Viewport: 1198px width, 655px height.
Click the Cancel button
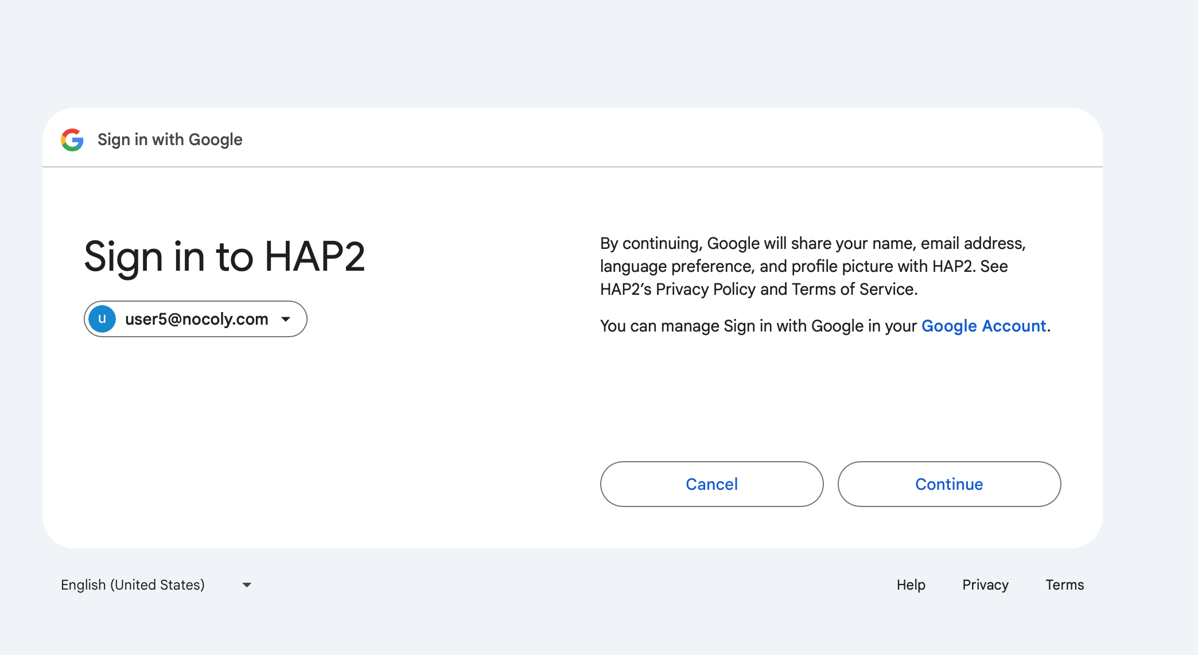(x=711, y=484)
